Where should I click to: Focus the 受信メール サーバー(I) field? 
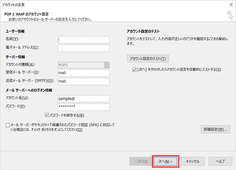click(83, 73)
